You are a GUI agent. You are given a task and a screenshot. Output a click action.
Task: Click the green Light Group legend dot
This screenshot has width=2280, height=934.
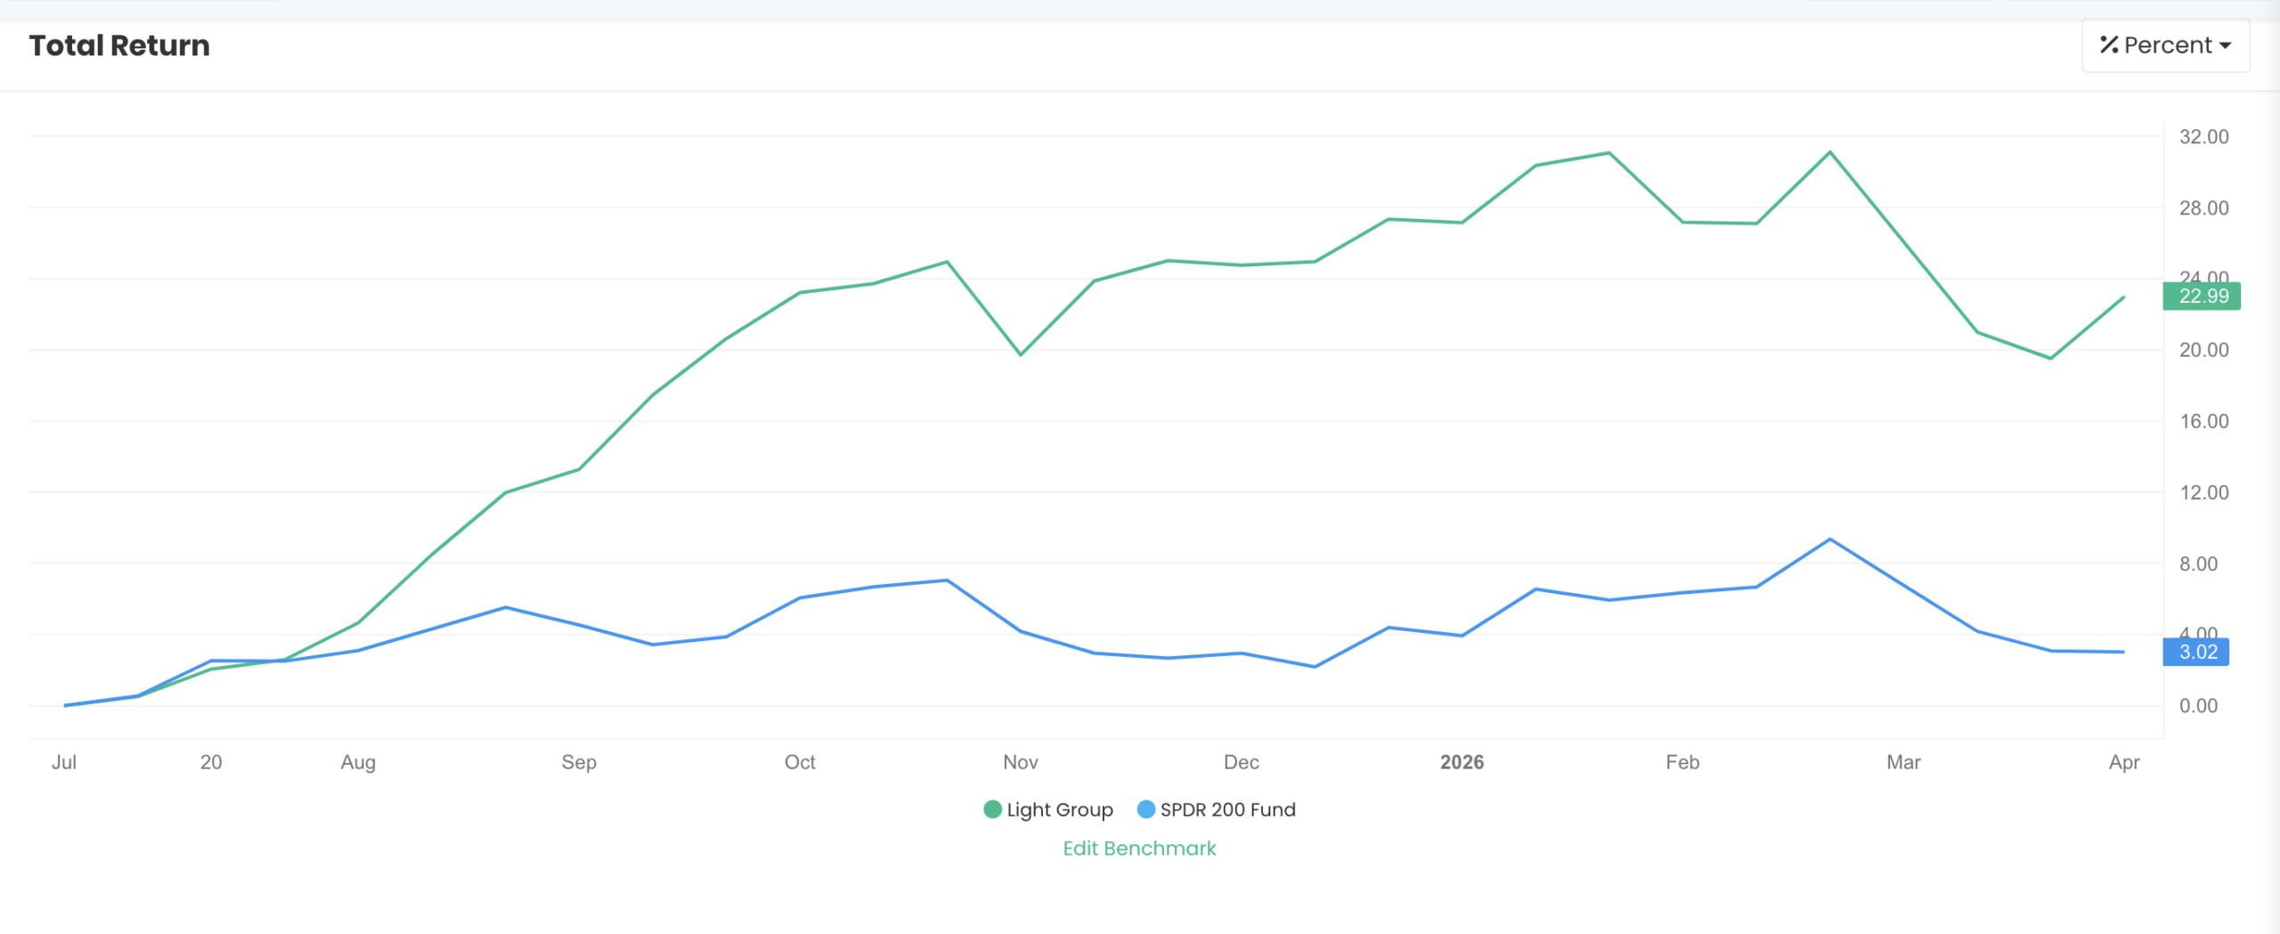click(x=991, y=809)
